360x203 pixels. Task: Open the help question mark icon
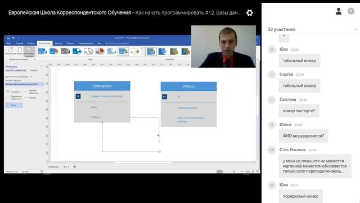(351, 11)
